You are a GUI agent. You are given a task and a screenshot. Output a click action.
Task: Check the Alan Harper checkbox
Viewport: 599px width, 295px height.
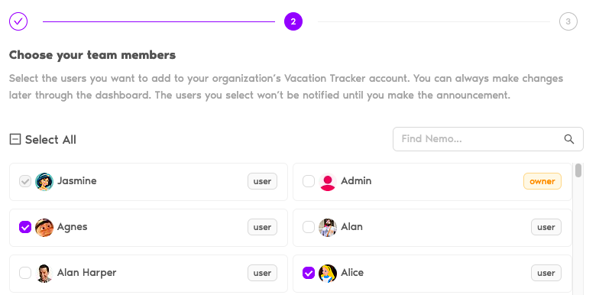coord(25,274)
